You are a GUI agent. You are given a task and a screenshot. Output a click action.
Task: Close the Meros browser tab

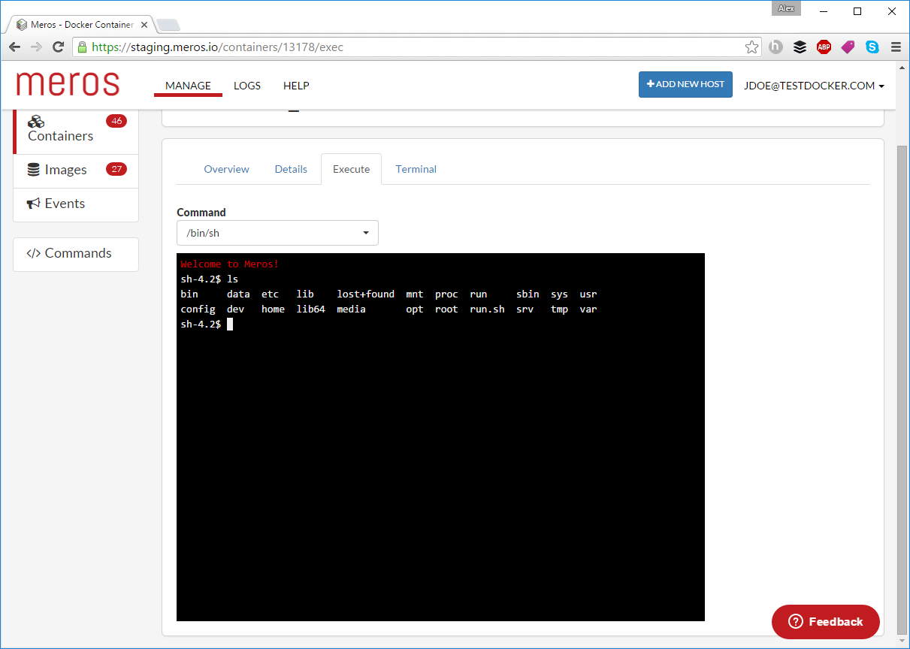[144, 25]
